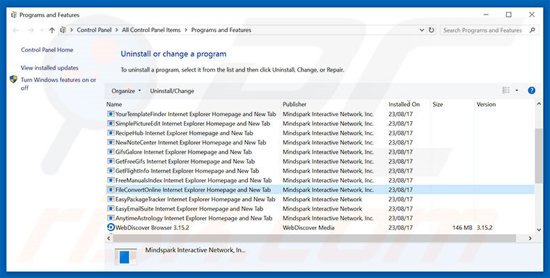
Task: Select NewNoteCenter Internet Explorer Homepage entry
Action: pyautogui.click(x=191, y=142)
